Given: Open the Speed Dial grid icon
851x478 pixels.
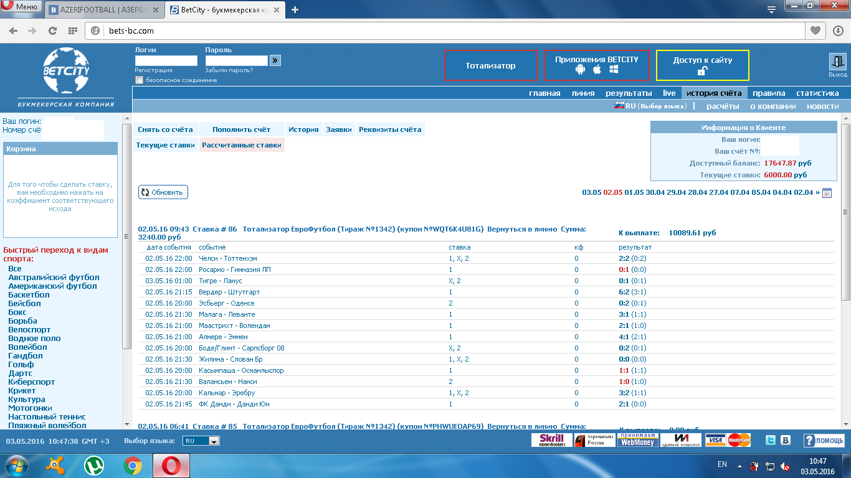Looking at the screenshot, I should tap(72, 30).
